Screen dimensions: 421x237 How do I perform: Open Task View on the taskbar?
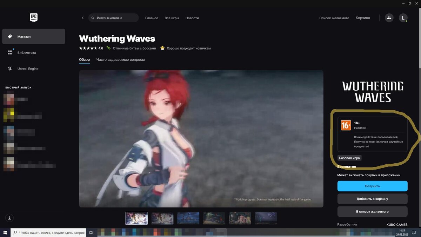[91, 232]
